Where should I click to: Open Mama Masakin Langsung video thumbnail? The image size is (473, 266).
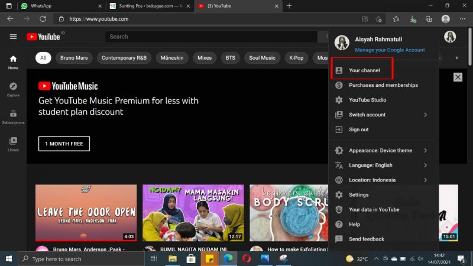tap(193, 213)
